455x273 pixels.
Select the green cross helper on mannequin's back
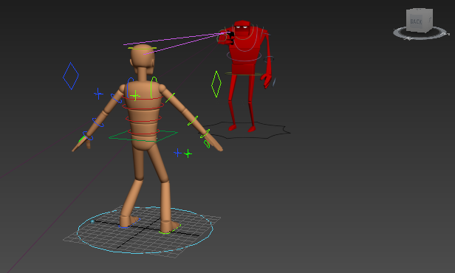135,95
